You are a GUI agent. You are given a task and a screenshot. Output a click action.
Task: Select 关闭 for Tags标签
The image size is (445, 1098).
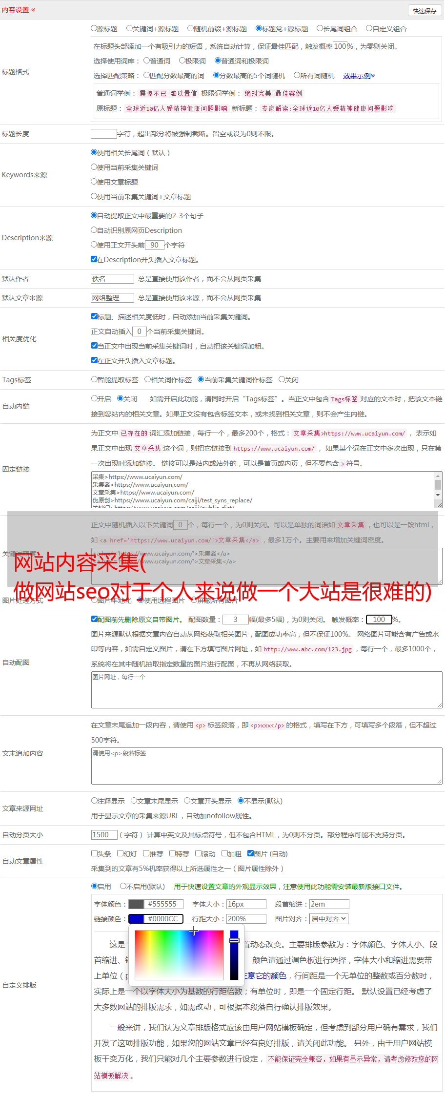click(x=282, y=379)
